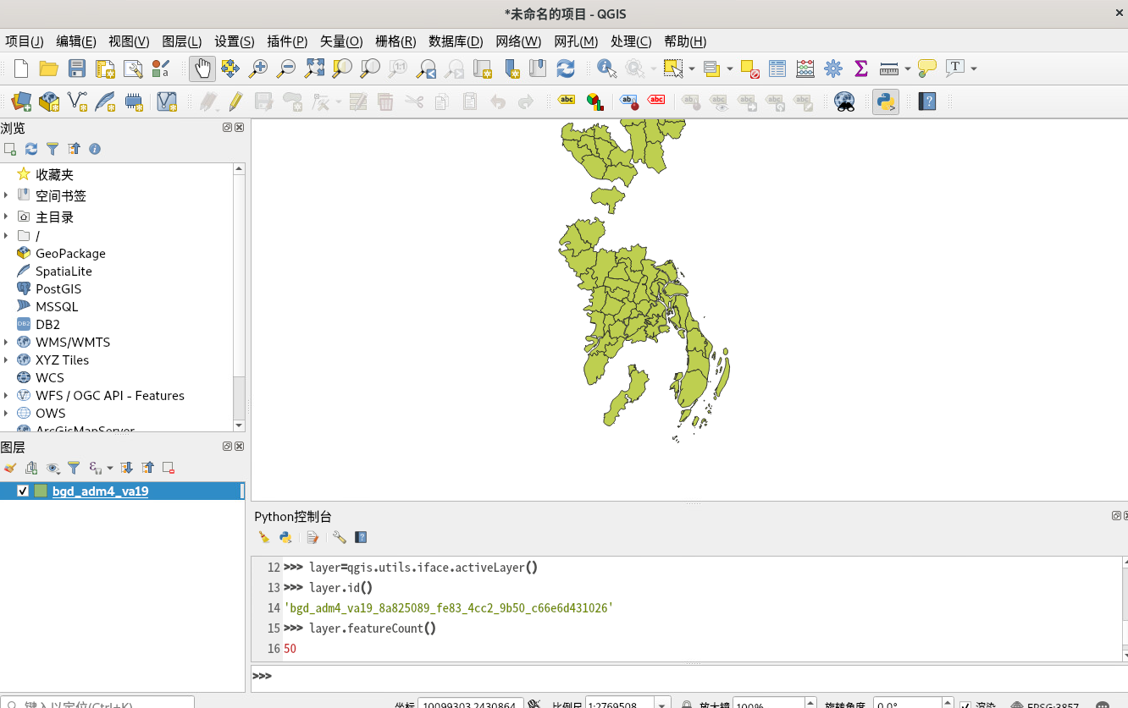Expand WFS / OGC API - Features node
The image size is (1128, 708).
click(6, 396)
